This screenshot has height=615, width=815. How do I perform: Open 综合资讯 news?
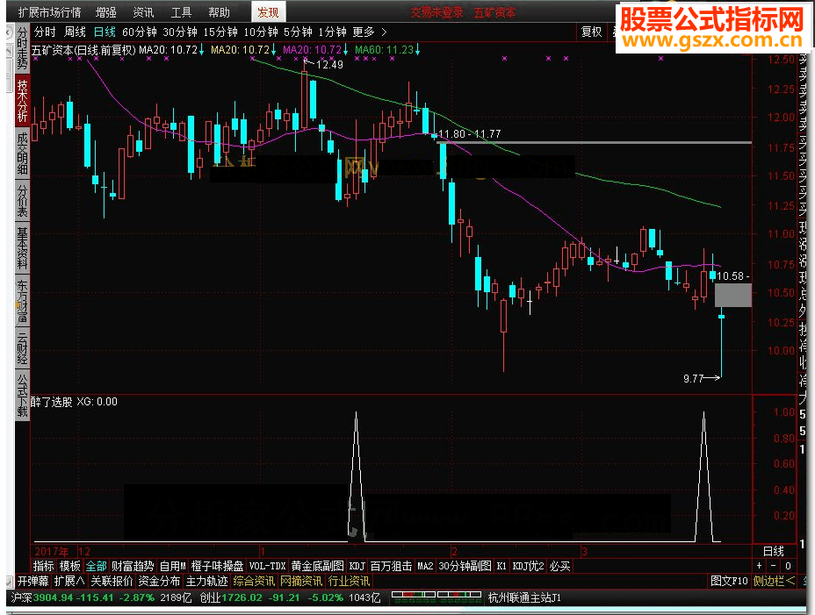tap(254, 582)
